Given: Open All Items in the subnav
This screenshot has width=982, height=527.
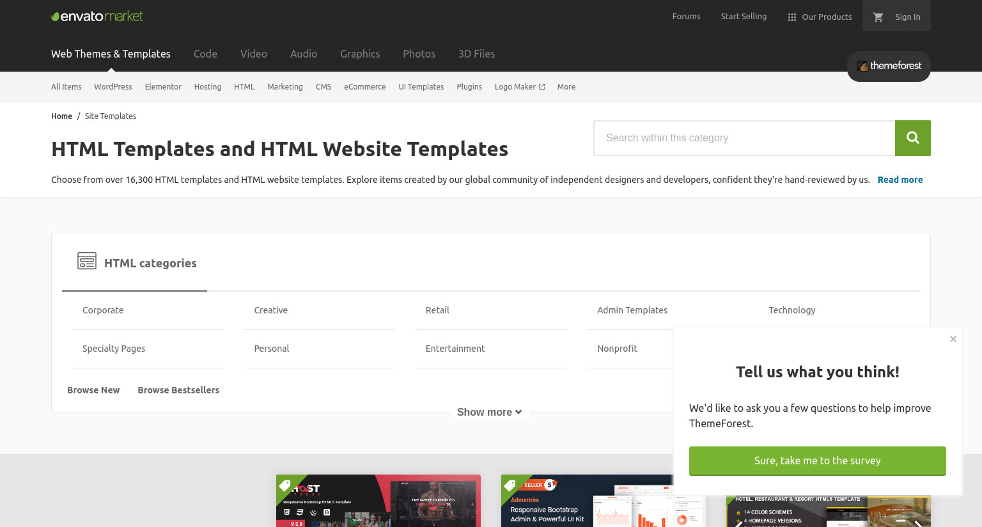Looking at the screenshot, I should click(x=66, y=87).
